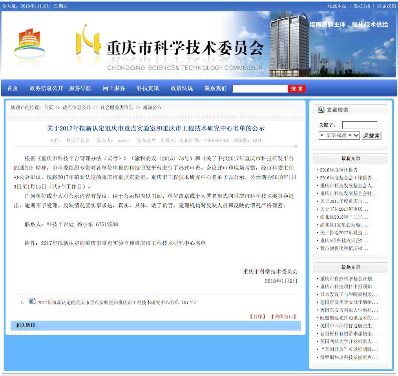
Task: Click the red 搜索 header search button
Action: (x=297, y=88)
